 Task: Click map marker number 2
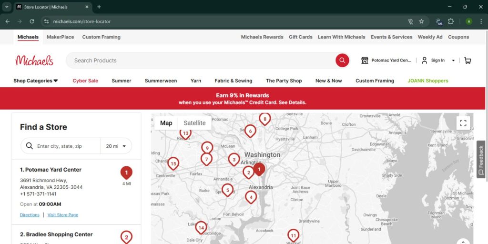[248, 173]
